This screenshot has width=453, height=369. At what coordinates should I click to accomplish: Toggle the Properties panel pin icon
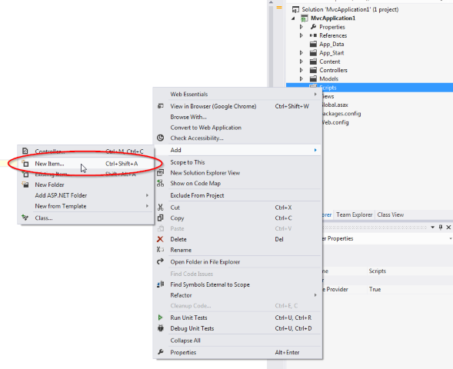point(441,228)
